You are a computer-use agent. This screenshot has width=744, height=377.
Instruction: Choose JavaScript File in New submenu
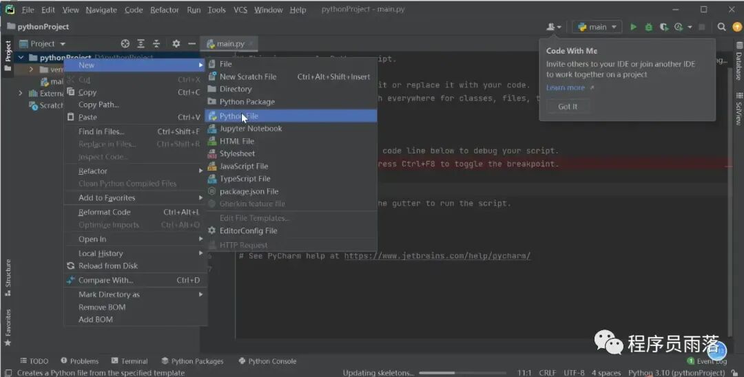(291, 166)
